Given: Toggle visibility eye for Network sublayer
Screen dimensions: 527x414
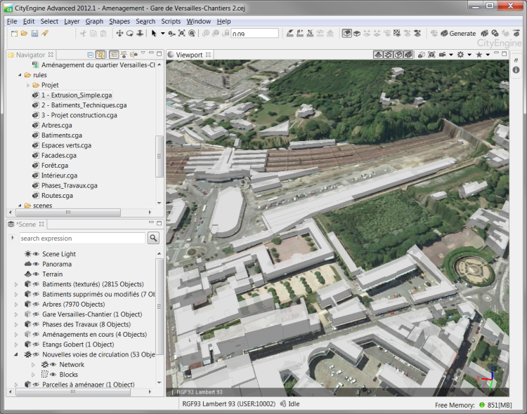Looking at the screenshot, I should [53, 364].
